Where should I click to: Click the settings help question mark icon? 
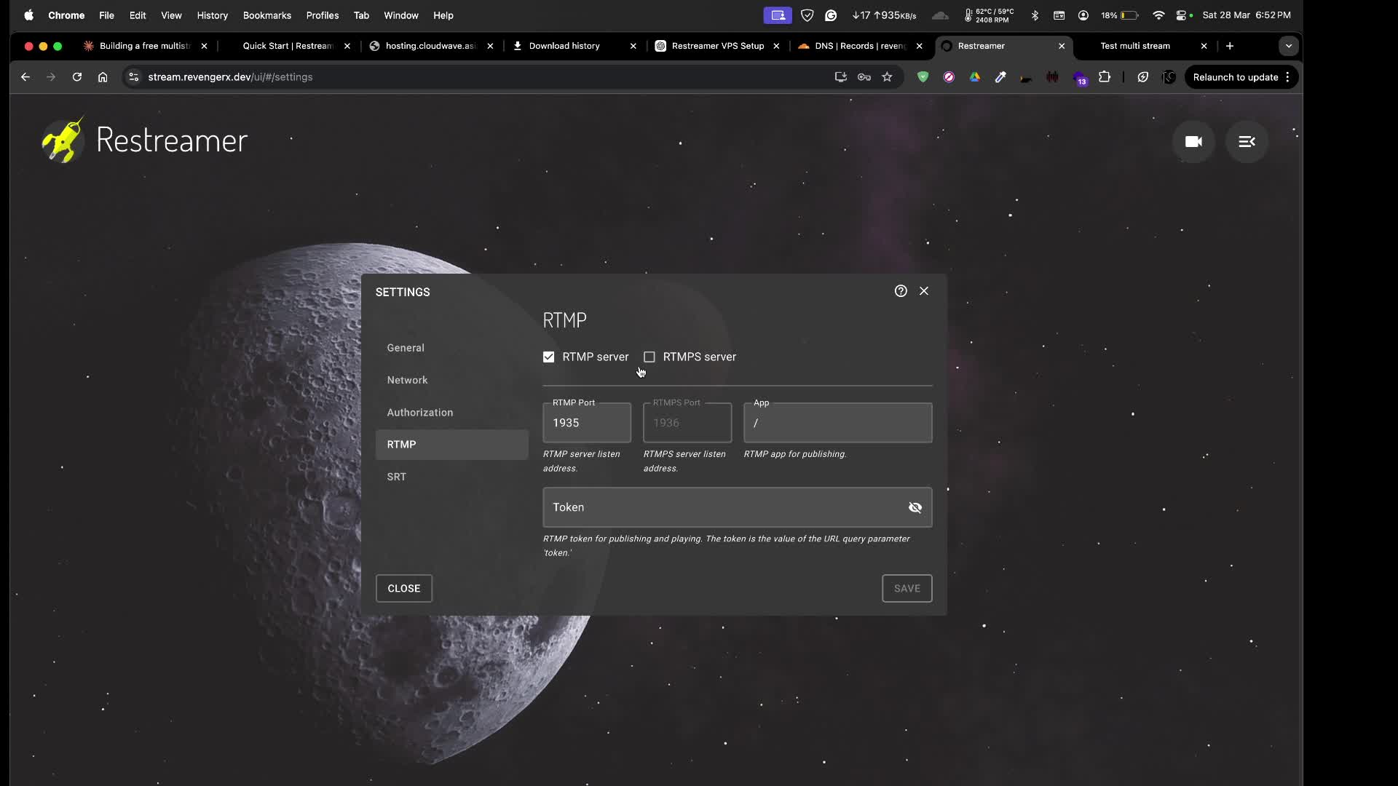click(x=901, y=291)
